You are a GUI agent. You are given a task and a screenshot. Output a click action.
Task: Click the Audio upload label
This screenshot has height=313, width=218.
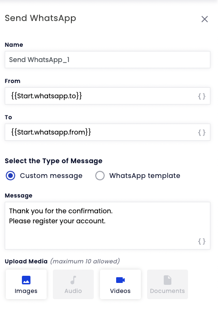click(x=73, y=291)
